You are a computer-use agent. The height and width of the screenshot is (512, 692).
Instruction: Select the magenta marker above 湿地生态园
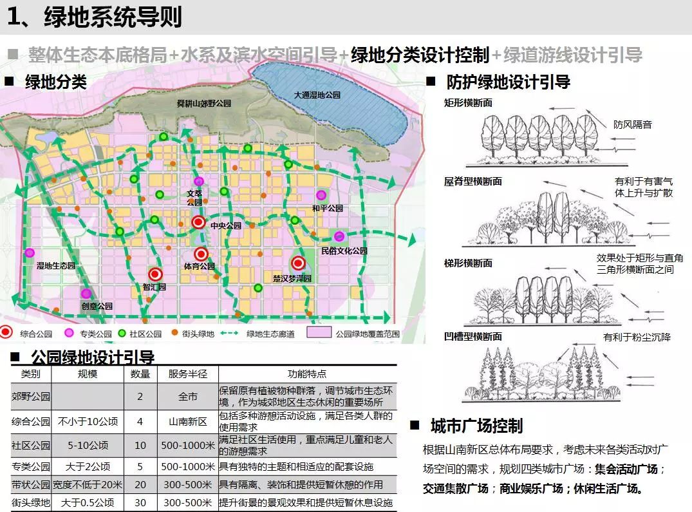(30, 253)
